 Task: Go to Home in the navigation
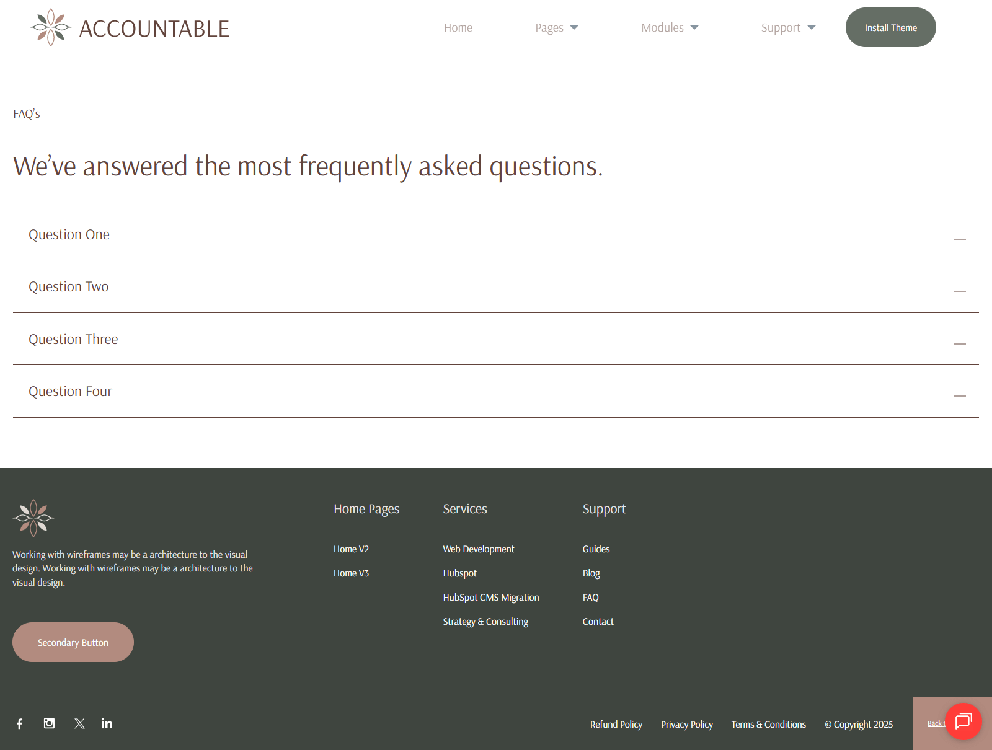pyautogui.click(x=458, y=28)
